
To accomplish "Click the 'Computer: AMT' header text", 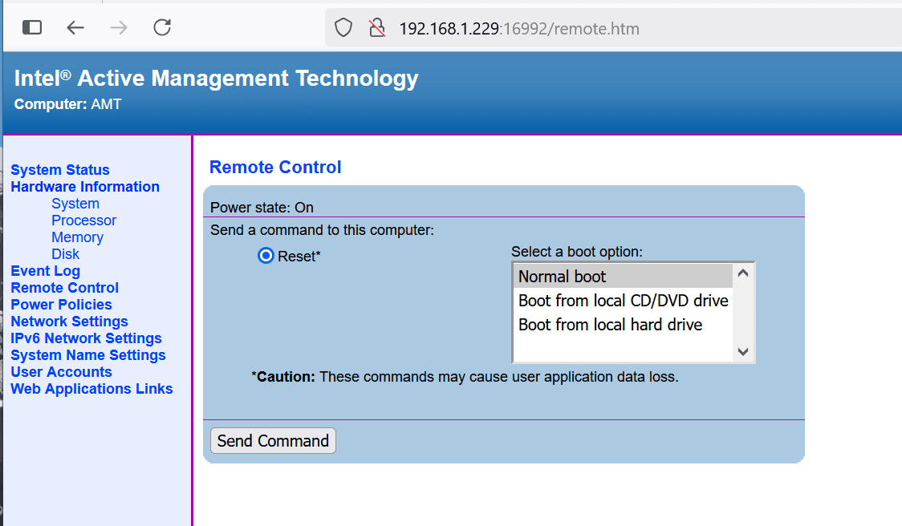I will point(68,104).
